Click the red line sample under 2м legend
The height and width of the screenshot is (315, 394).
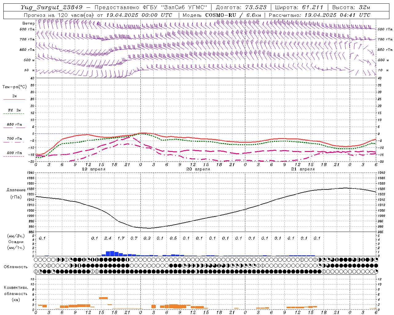[14, 99]
